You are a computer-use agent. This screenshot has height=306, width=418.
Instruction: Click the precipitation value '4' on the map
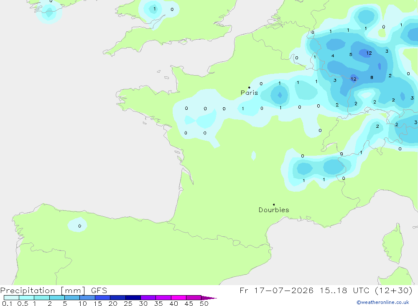tap(333, 56)
